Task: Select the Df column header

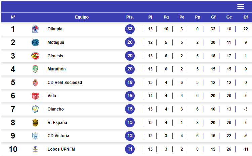Action: click(246, 17)
